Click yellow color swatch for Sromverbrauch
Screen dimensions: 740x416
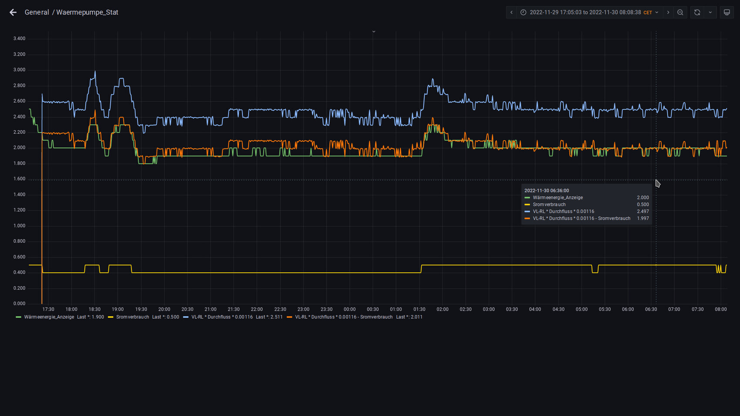[x=111, y=317]
